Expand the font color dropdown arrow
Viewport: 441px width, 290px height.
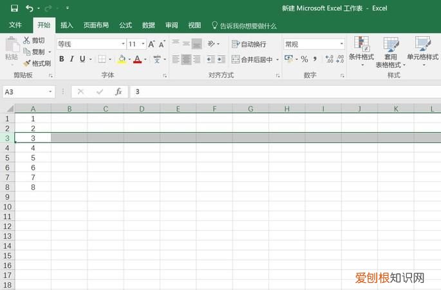coord(145,59)
